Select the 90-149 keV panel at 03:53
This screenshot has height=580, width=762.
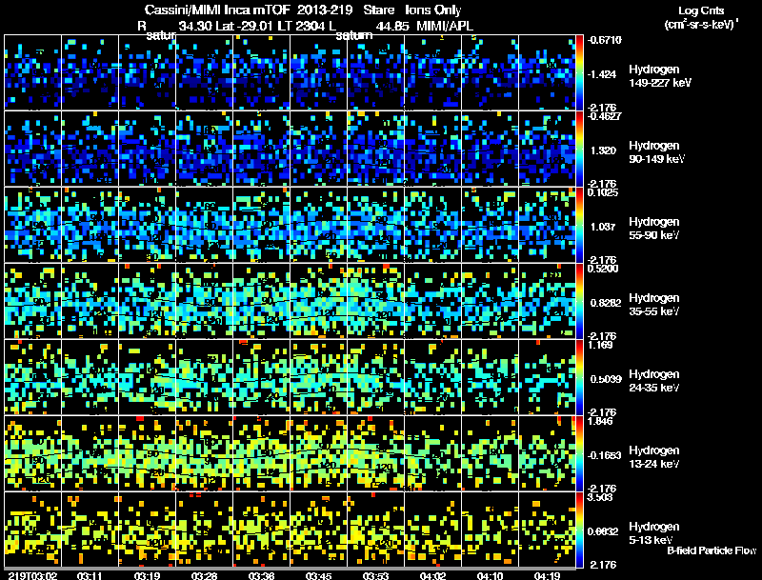tap(375, 149)
